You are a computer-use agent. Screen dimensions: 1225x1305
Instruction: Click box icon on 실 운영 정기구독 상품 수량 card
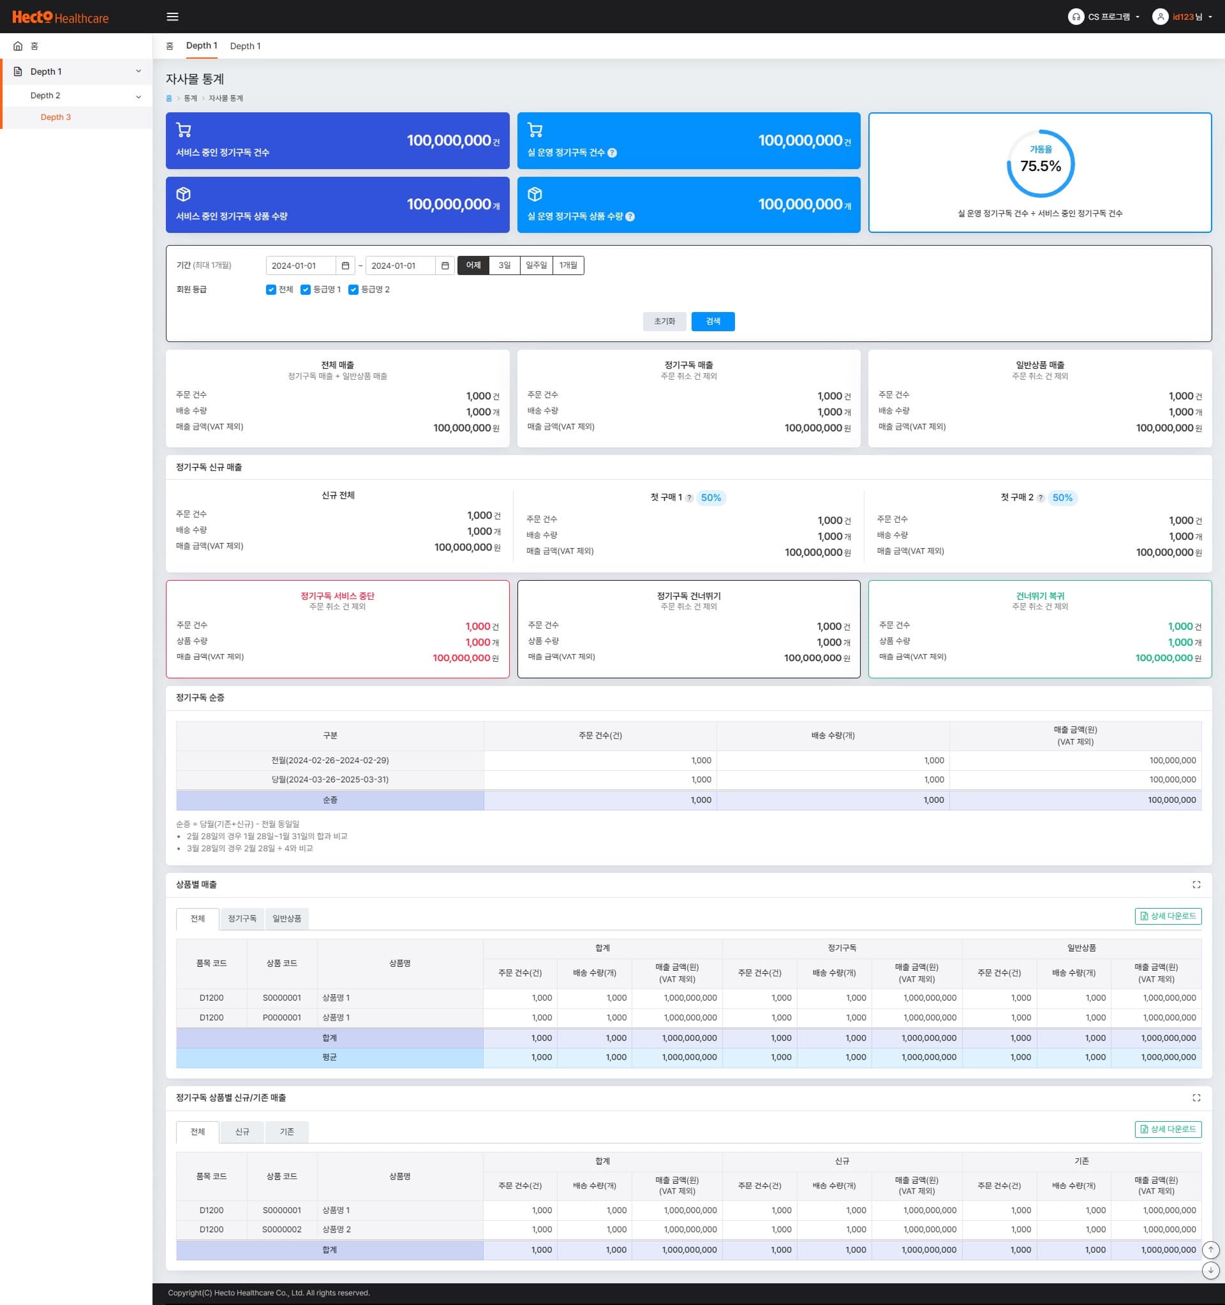(x=535, y=194)
